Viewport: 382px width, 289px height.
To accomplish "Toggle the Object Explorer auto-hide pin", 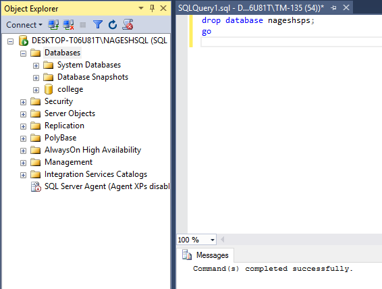I will point(152,9).
